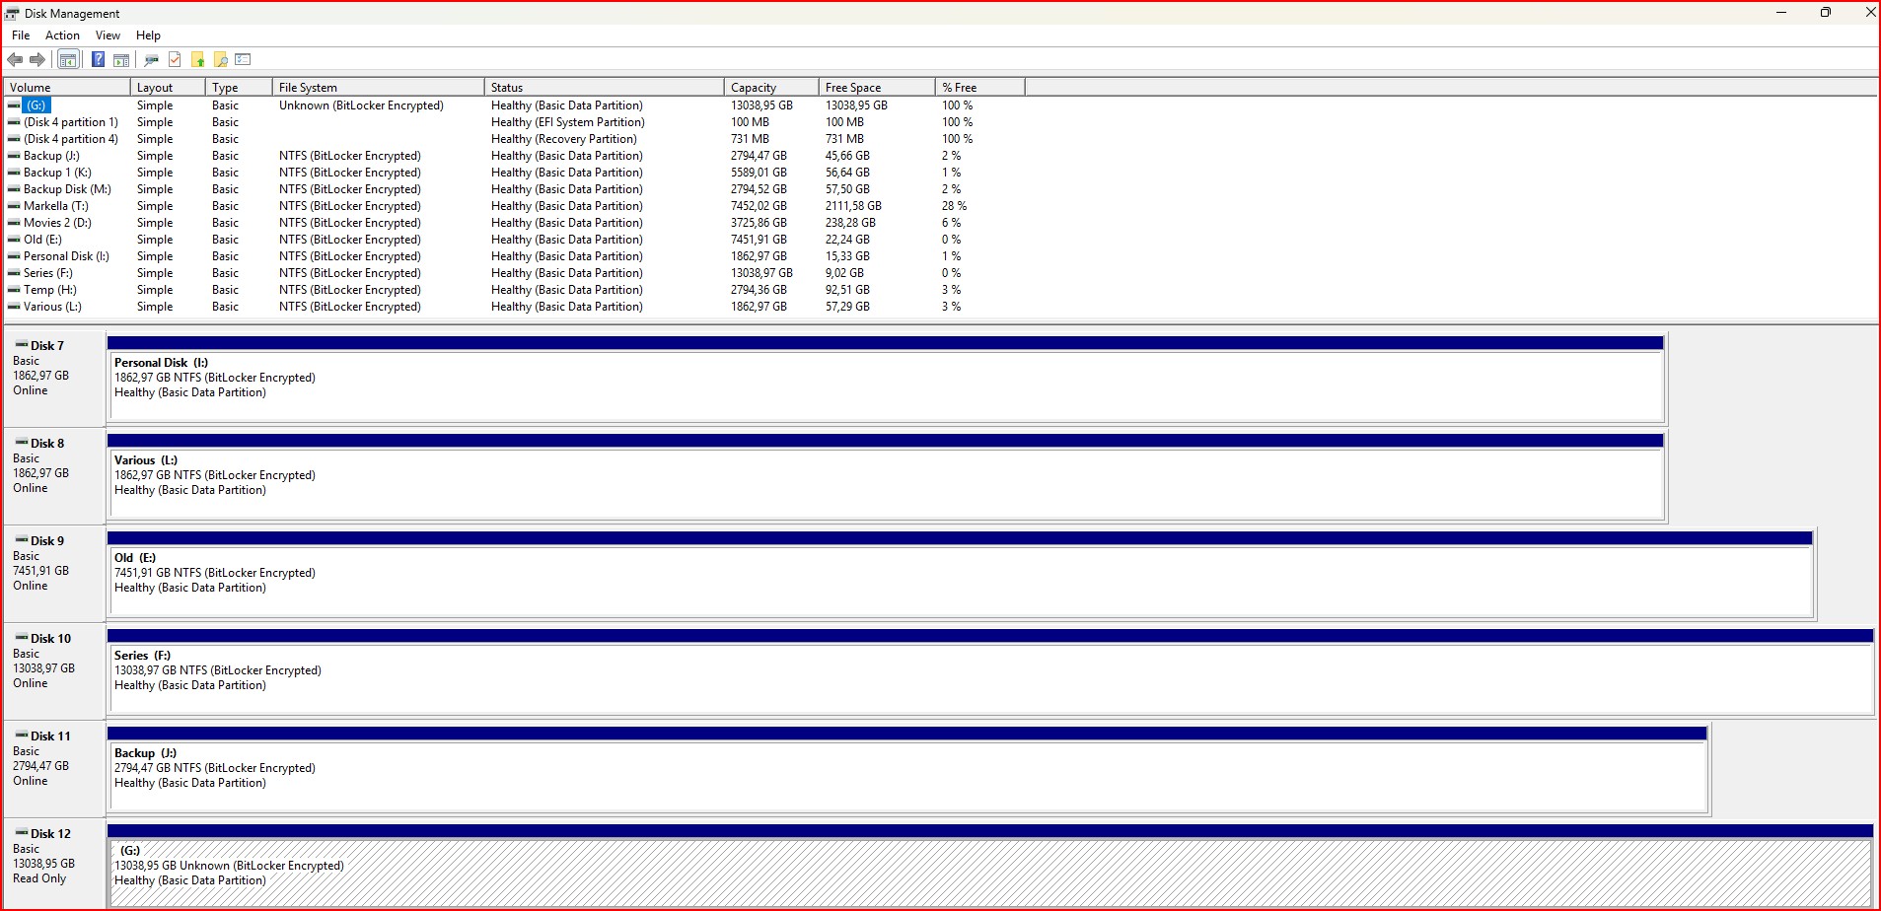
Task: Click the Back arrow in the toolbar
Action: pyautogui.click(x=15, y=60)
